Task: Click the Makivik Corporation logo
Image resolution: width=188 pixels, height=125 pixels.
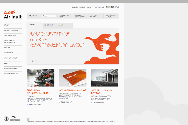Action: click(12, 118)
